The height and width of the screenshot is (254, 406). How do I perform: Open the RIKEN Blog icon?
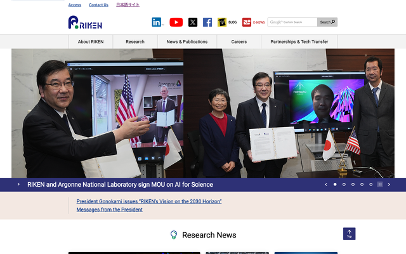226,22
